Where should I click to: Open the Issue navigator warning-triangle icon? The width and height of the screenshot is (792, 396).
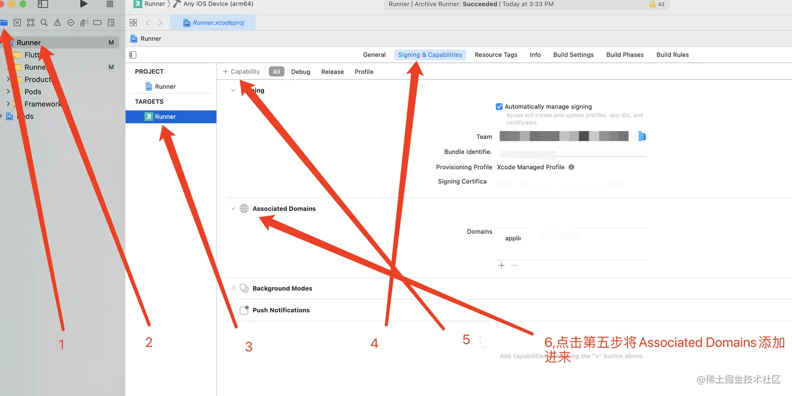pyautogui.click(x=57, y=23)
